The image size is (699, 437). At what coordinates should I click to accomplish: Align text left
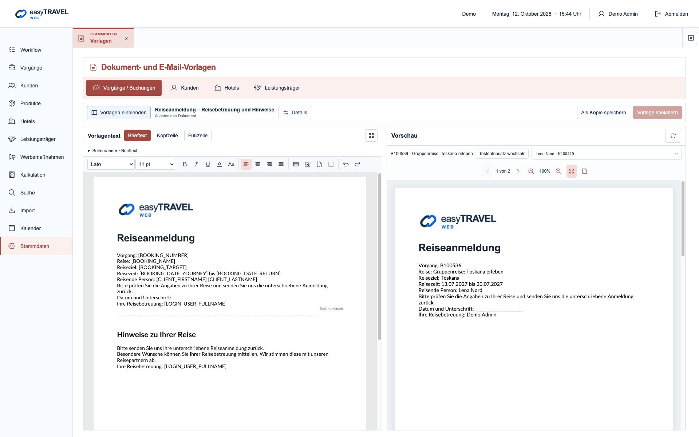coord(246,164)
